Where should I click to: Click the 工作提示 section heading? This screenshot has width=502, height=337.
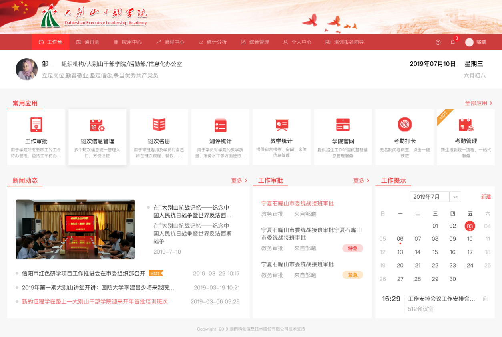(x=394, y=181)
